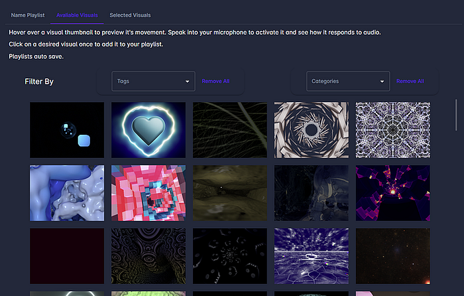464x296 pixels.
Task: Select the Available Visuals tab
Action: tap(77, 15)
